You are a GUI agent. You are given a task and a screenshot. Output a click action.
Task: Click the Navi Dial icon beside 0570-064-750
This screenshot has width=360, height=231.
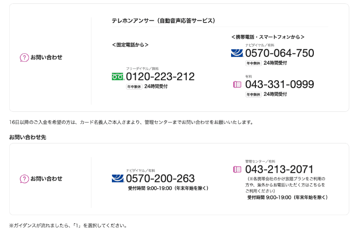click(x=237, y=53)
